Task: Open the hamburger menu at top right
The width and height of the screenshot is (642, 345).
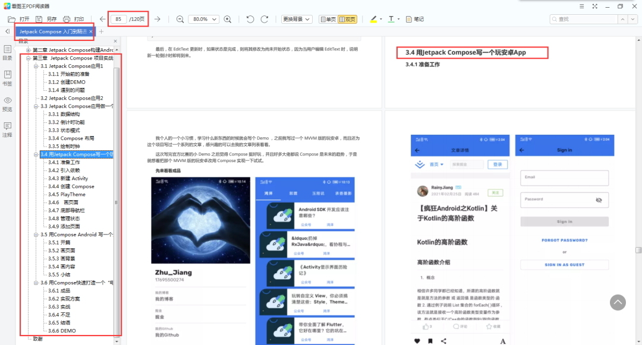Action: point(581,7)
